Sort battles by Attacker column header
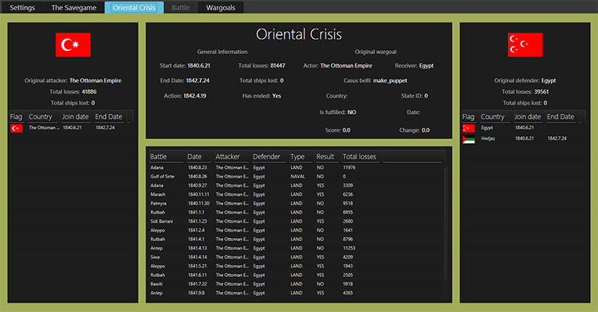The width and height of the screenshot is (598, 312). [x=233, y=157]
